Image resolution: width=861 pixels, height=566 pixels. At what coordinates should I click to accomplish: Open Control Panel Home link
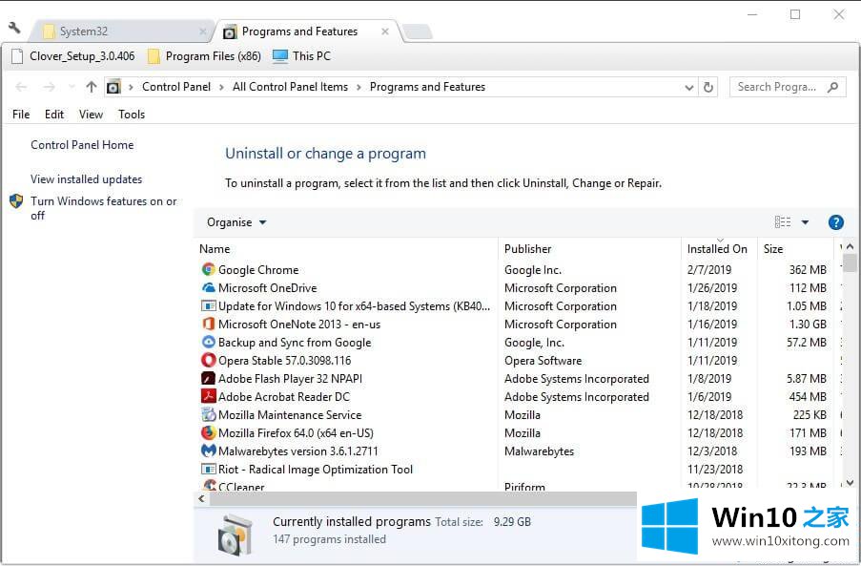click(82, 144)
